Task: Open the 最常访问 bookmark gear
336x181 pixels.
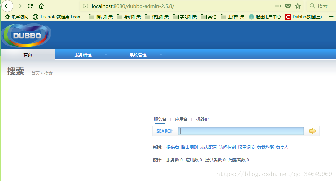Action: tap(7, 17)
